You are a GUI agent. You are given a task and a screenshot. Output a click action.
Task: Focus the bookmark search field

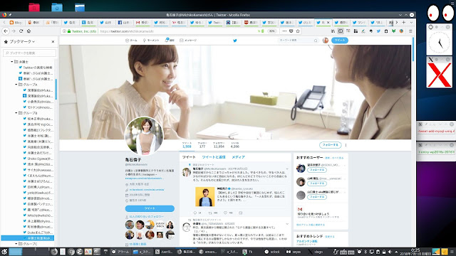click(x=30, y=53)
